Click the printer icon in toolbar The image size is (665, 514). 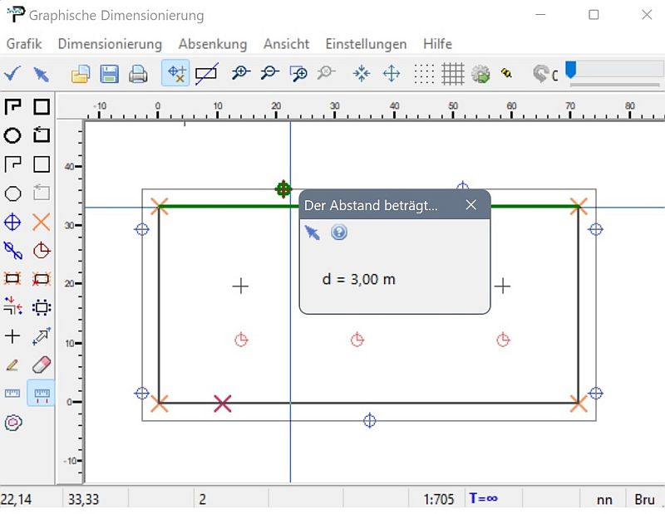coord(138,74)
